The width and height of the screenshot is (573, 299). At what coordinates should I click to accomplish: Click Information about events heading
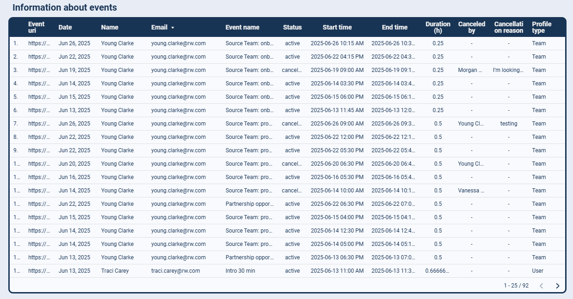pyautogui.click(x=65, y=8)
